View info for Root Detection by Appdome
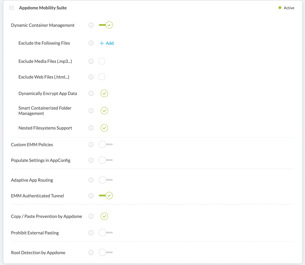The image size is (305, 265). 91,252
